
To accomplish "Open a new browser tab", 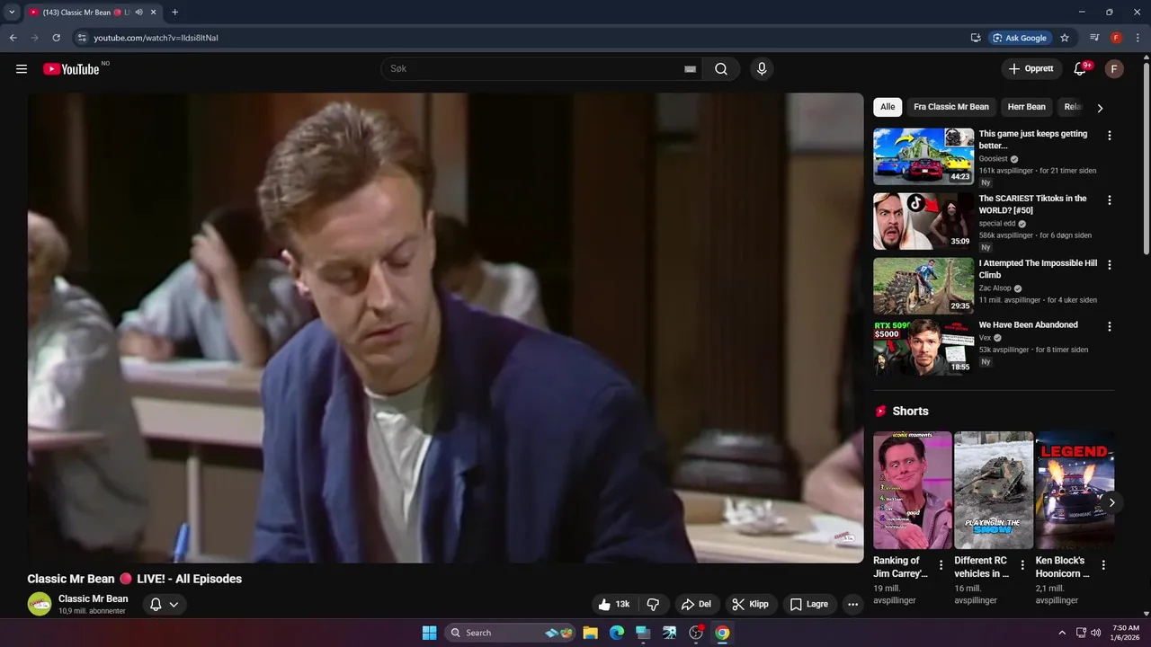I will (174, 13).
